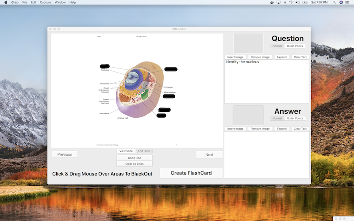The width and height of the screenshot is (354, 221).
Task: Click the AirPlay display icon
Action: 279,2
